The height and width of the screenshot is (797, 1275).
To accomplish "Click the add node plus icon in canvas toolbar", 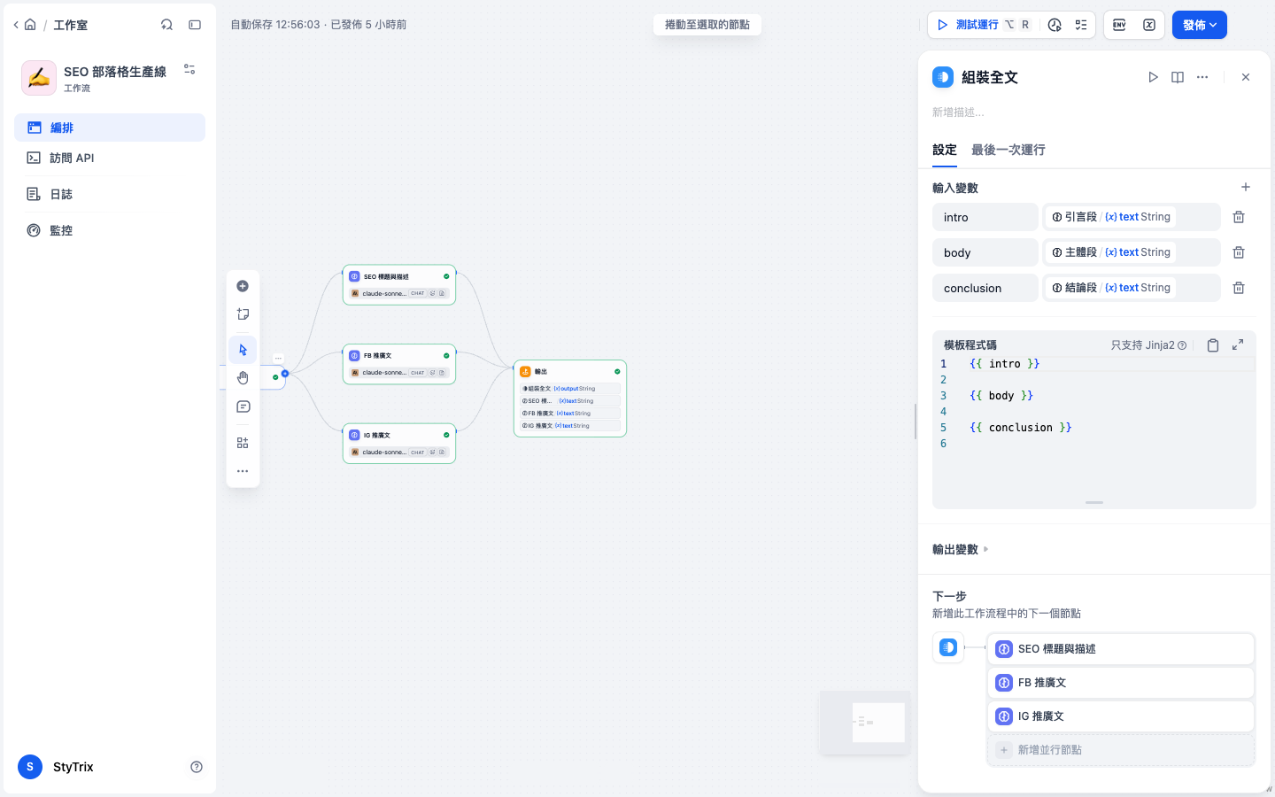I will coord(243,286).
